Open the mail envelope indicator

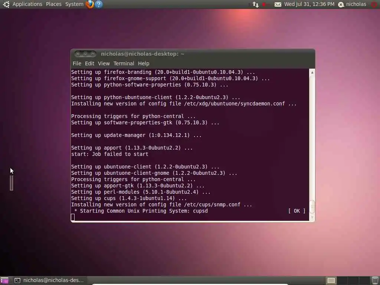point(278,4)
